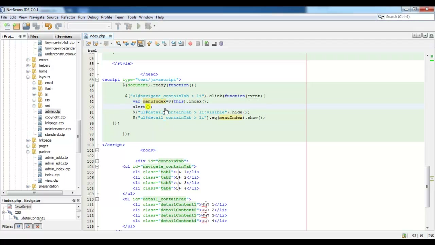
Task: Collapse the partner folder
Action: tap(28, 152)
